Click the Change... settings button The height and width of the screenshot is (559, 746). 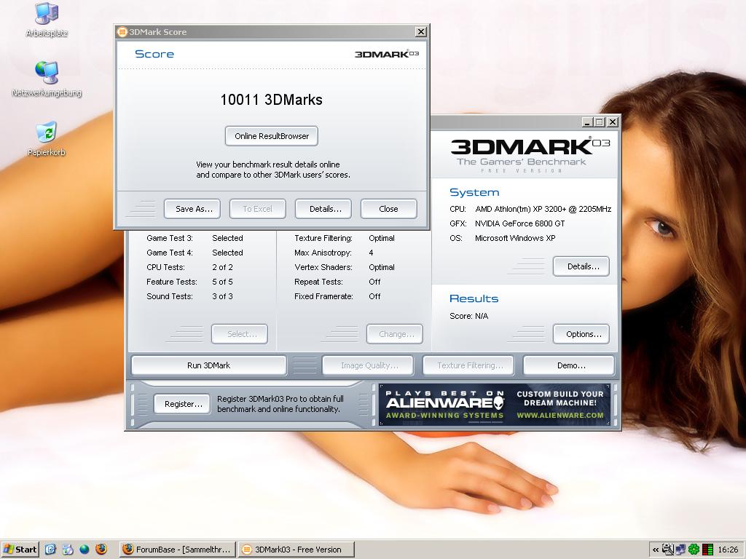(x=395, y=334)
